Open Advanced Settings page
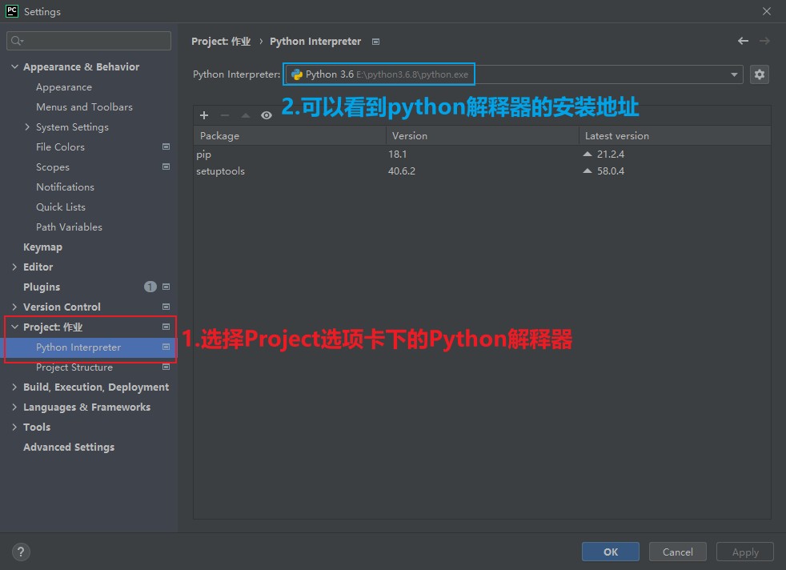 (x=69, y=448)
